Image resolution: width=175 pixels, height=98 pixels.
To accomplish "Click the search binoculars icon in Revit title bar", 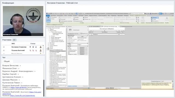I will (145, 14).
